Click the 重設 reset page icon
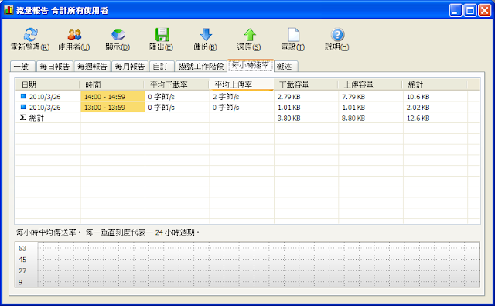 pyautogui.click(x=294, y=34)
